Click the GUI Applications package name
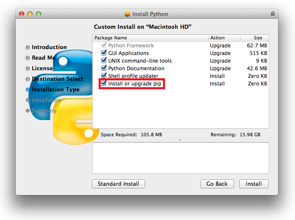This screenshot has width=295, height=220. (x=129, y=53)
